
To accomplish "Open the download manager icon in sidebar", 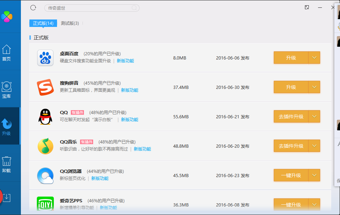I will pyautogui.click(x=6, y=197).
